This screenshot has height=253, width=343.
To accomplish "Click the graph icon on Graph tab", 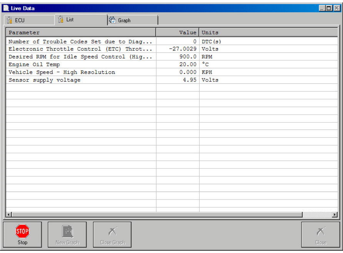I will coord(112,20).
